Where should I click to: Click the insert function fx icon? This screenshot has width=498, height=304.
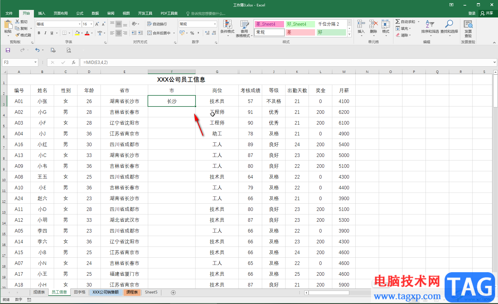[74, 62]
